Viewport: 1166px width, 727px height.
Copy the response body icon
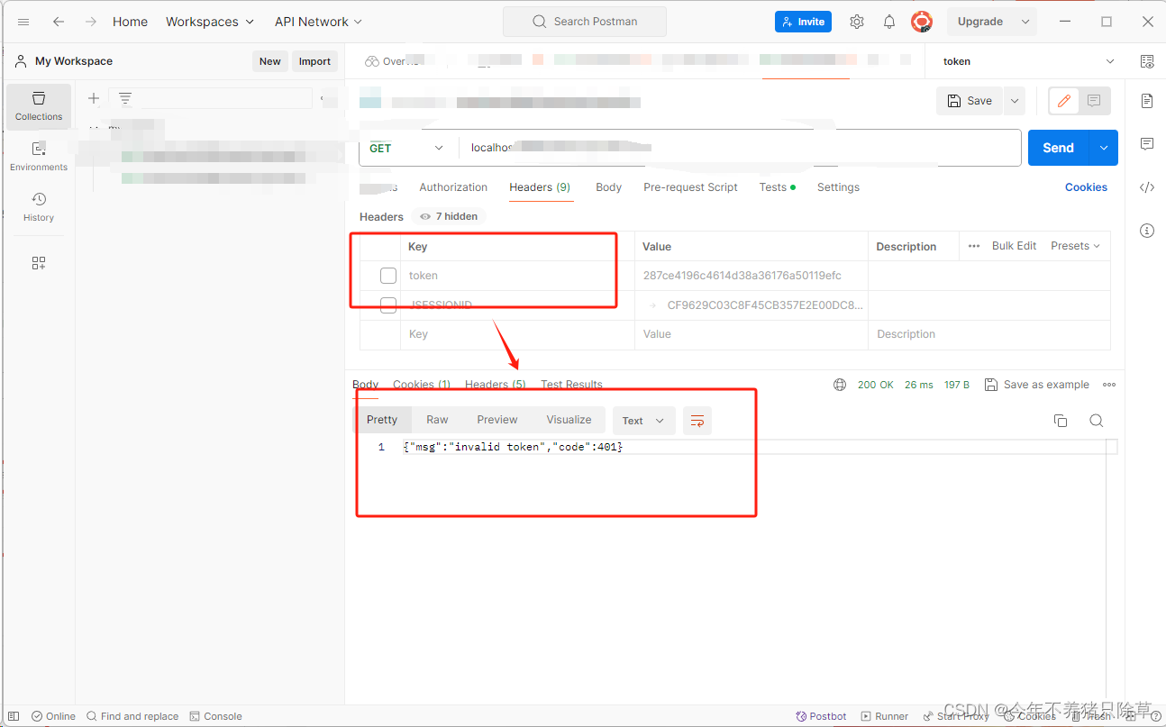(x=1061, y=421)
